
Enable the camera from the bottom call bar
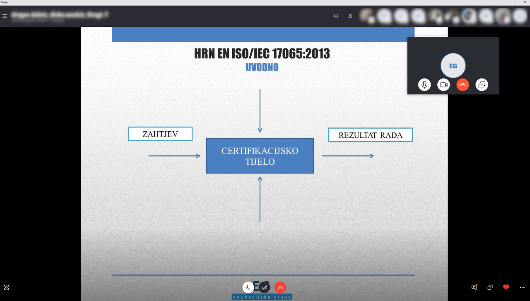coord(264,287)
